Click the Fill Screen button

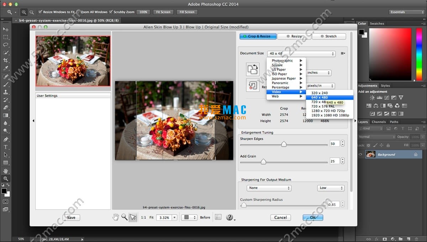187,12
